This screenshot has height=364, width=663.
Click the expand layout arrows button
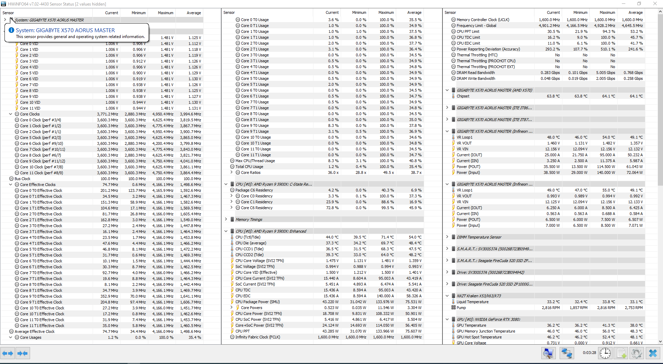pos(8,353)
